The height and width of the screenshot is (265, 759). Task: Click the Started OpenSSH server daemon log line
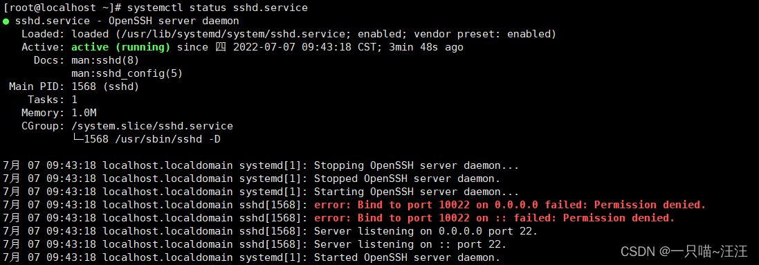(x=252, y=257)
